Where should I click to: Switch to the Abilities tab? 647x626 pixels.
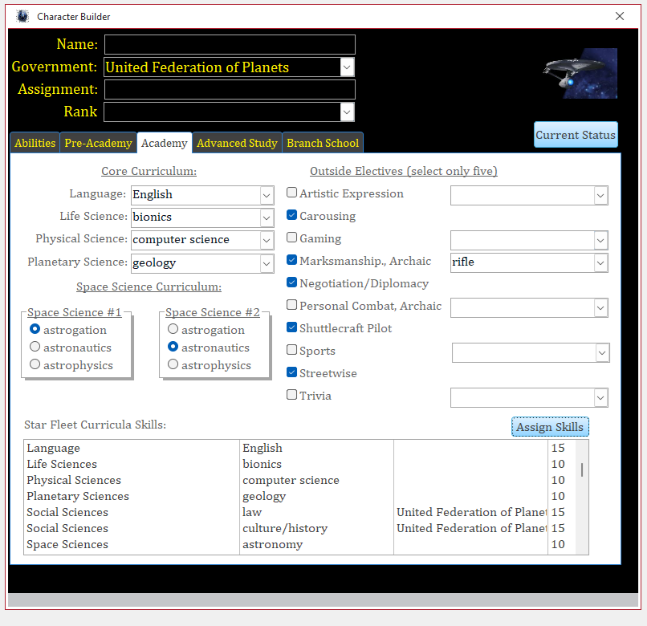[x=35, y=144]
